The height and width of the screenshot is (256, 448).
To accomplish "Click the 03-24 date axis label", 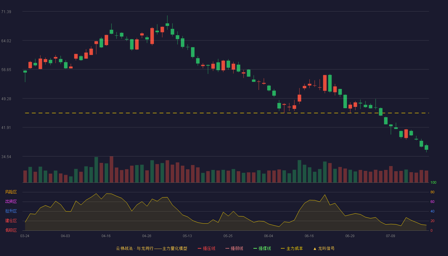I will click(25, 236).
